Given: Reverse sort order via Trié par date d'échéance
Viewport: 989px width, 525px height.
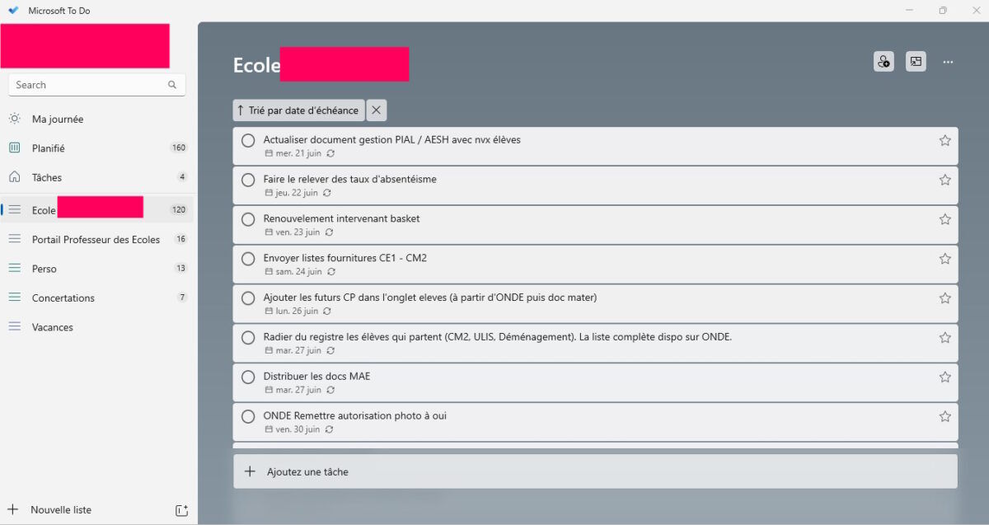Looking at the screenshot, I should [298, 110].
